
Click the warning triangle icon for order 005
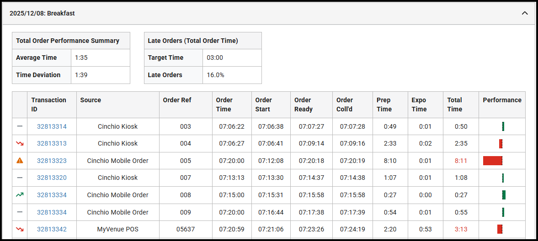pyautogui.click(x=20, y=161)
